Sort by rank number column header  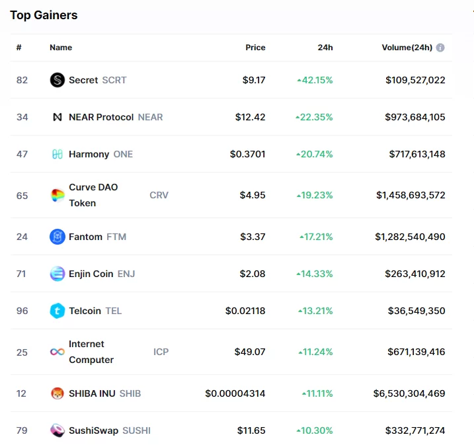tap(19, 48)
